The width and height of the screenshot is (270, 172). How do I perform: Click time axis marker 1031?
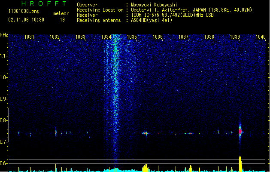tap(29, 37)
